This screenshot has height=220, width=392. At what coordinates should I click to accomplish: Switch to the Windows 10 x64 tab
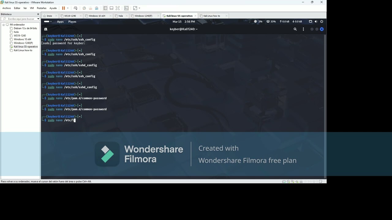97,16
